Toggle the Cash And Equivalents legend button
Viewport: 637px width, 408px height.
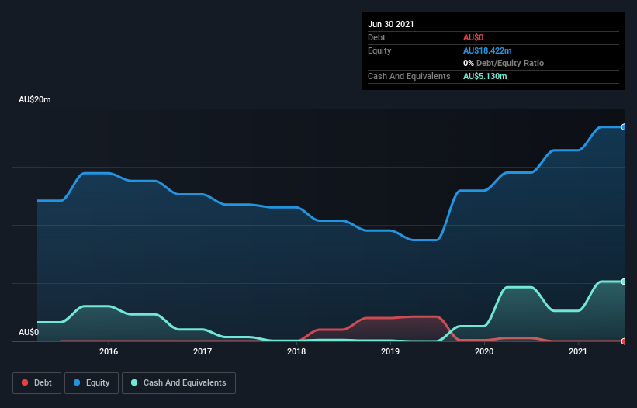178,383
